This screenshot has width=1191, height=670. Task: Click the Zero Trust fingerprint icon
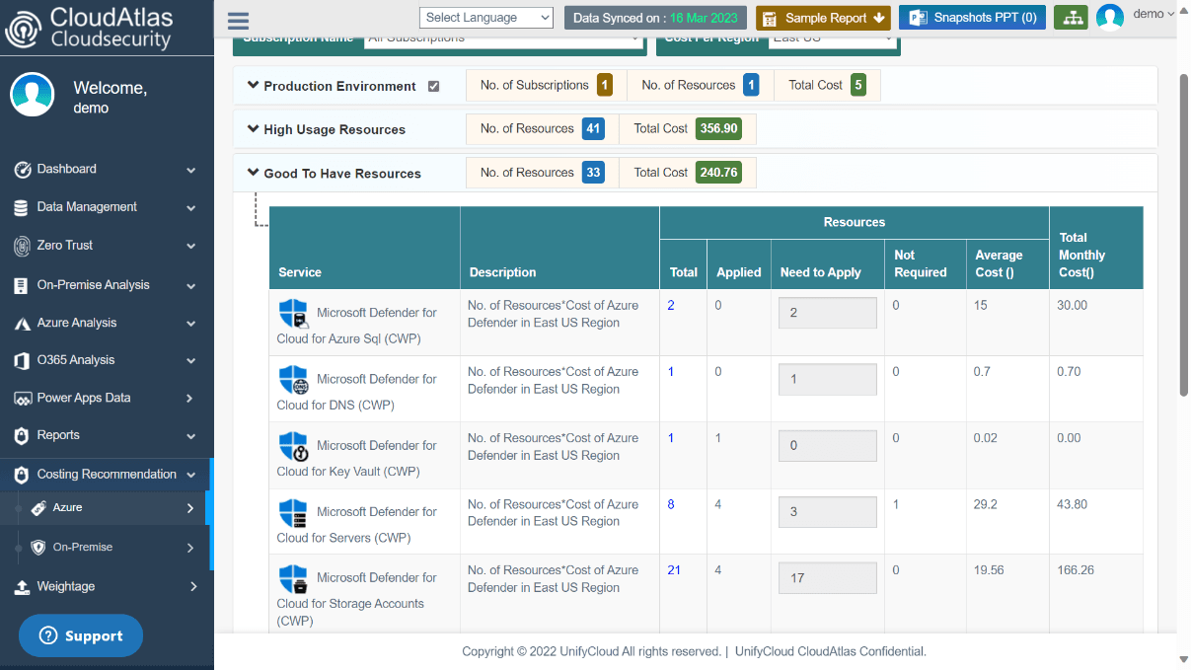click(22, 246)
